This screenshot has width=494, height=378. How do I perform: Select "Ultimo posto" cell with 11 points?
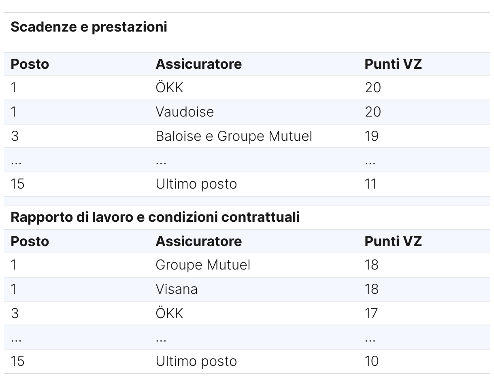[196, 184]
